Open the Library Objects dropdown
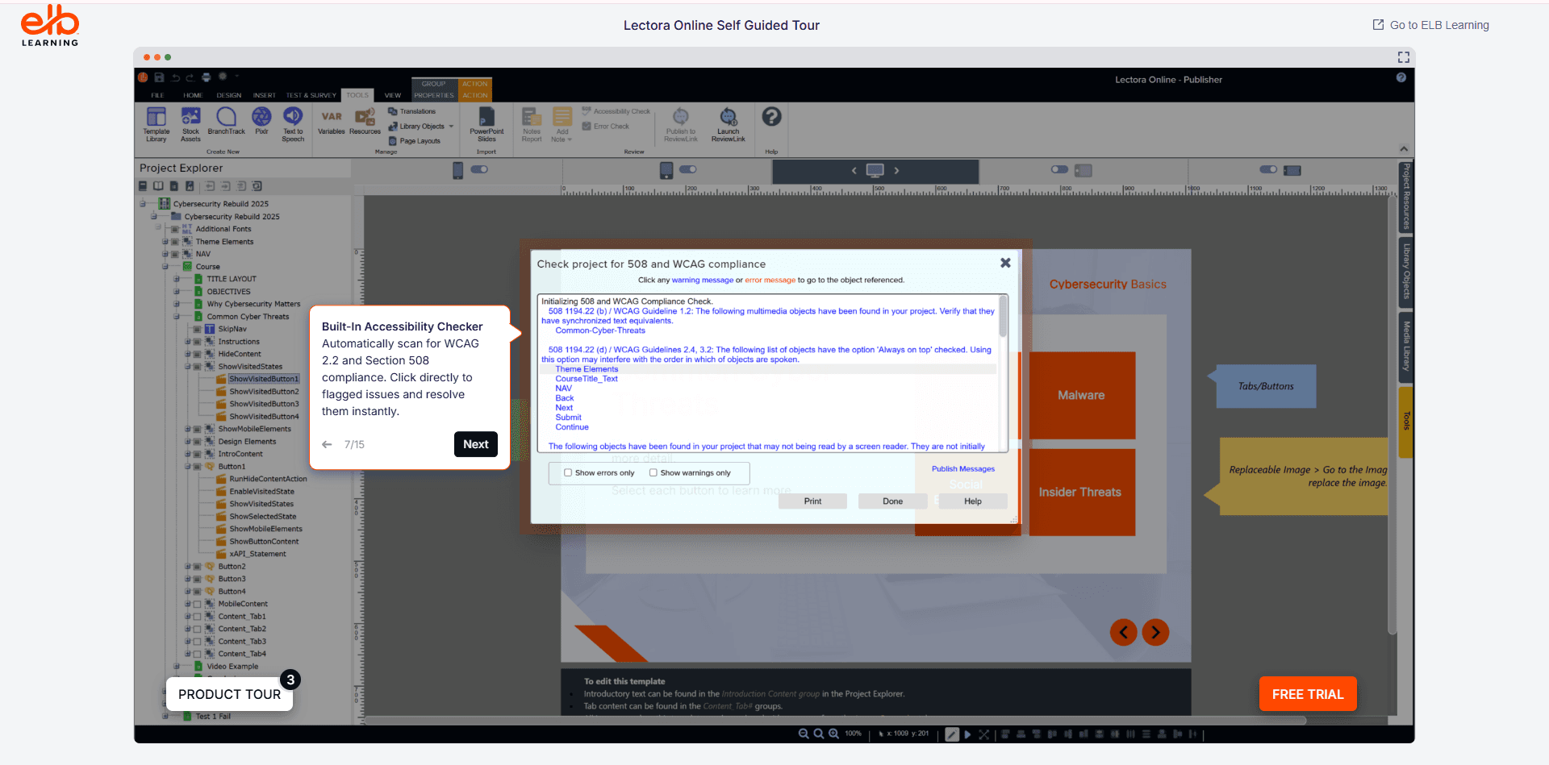1549x765 pixels. (420, 126)
